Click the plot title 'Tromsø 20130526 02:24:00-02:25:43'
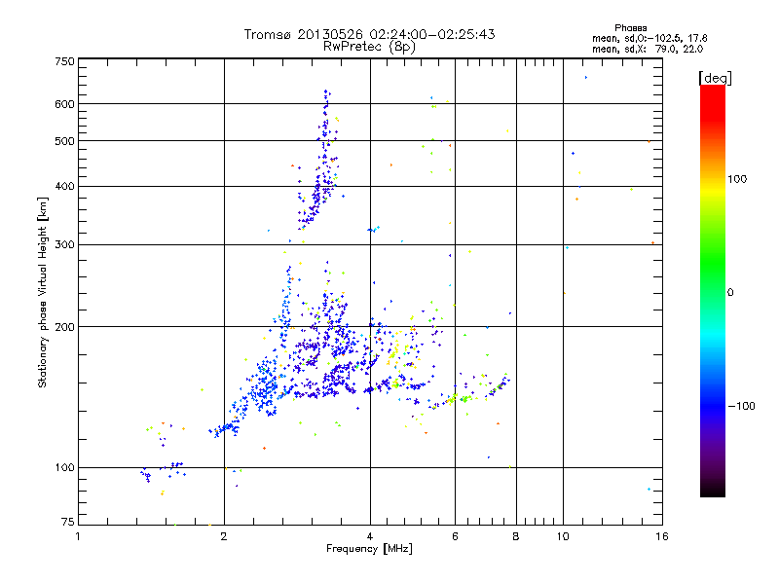This screenshot has height=584, width=779. [369, 34]
